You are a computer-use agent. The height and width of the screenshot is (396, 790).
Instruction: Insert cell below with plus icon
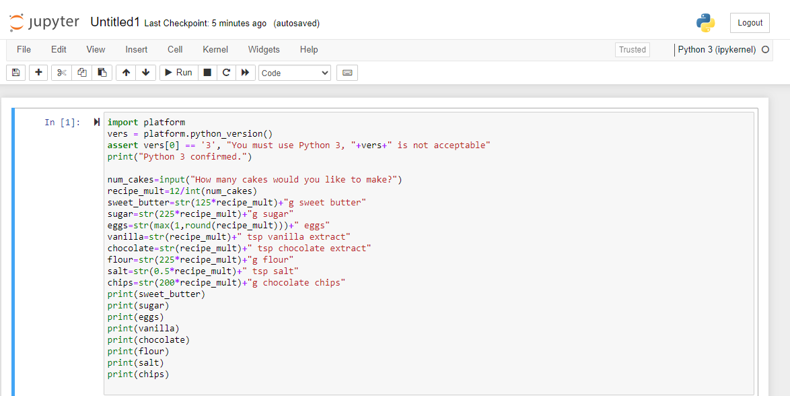38,73
